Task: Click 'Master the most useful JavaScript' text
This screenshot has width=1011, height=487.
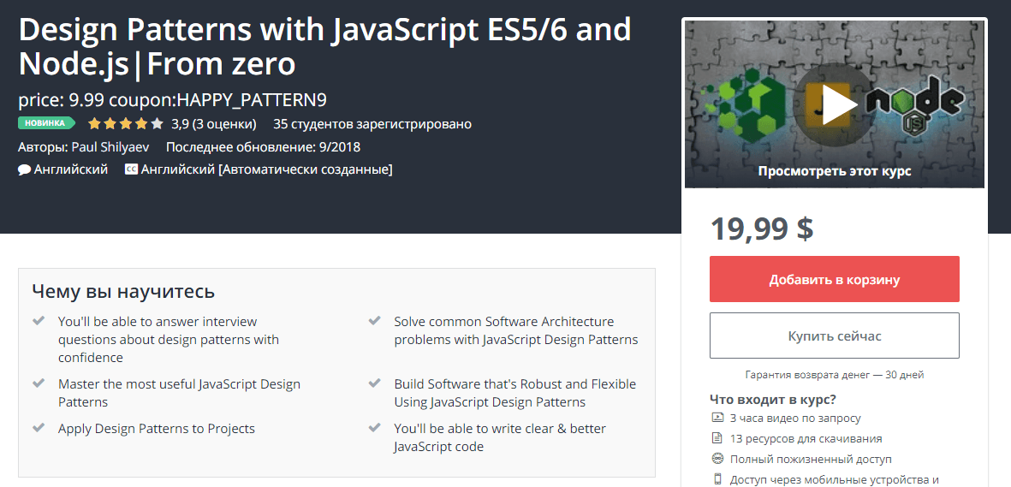Action: (179, 393)
